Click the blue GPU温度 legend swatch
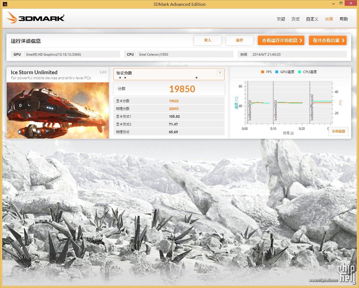 277,72
